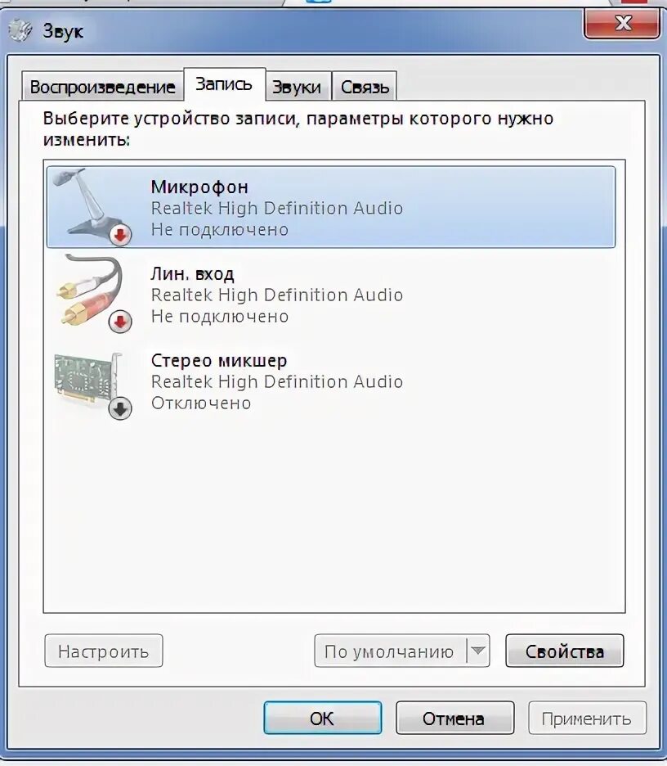
Task: Click the По умолчанию default button
Action: point(390,651)
